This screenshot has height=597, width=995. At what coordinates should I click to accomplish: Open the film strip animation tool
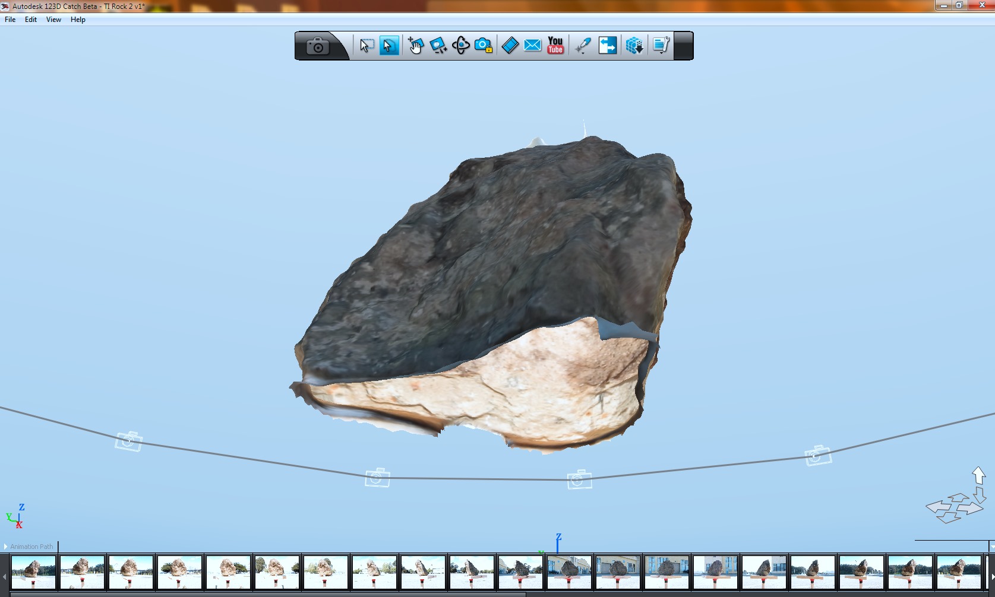tap(510, 46)
